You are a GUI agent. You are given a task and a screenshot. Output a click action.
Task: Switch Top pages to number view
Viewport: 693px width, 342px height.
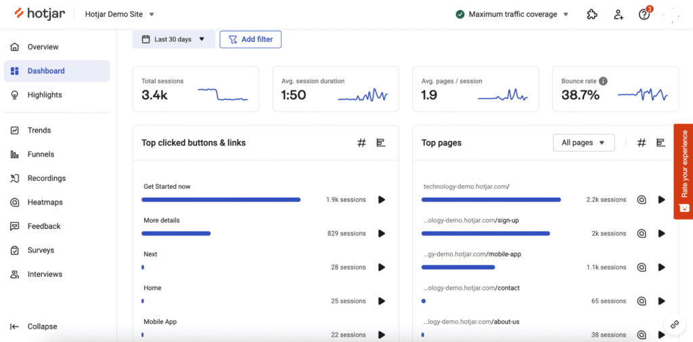pos(642,143)
